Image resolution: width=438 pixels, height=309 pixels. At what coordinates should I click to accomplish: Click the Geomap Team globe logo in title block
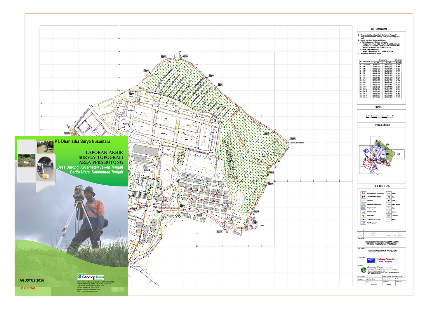pyautogui.click(x=363, y=270)
